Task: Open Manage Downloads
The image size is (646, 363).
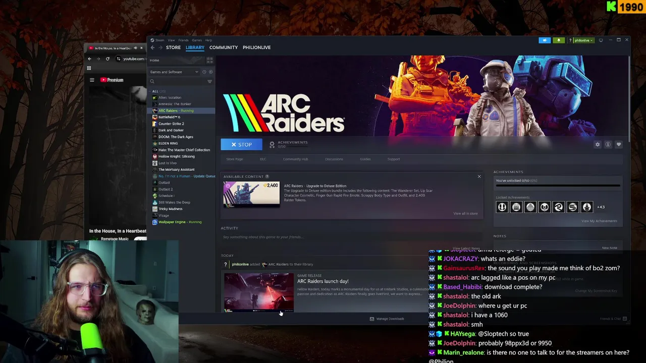Action: 387,319
